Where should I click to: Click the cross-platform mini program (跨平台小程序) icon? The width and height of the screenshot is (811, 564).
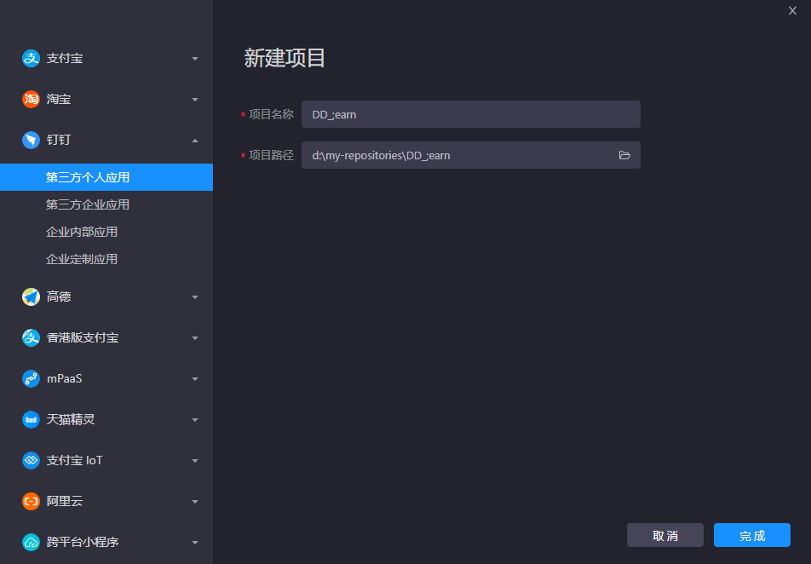coord(30,542)
